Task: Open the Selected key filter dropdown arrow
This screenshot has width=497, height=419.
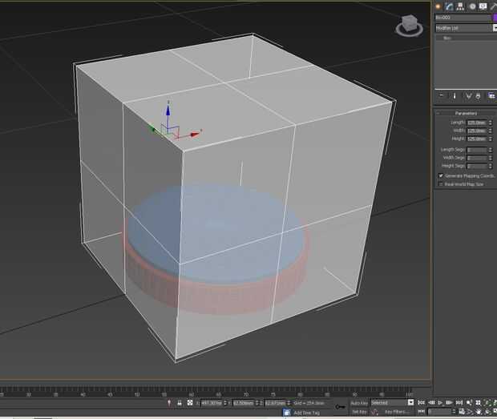Action: [x=410, y=402]
